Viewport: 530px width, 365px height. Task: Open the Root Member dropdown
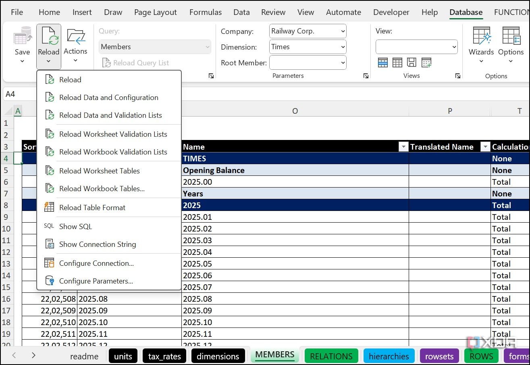coord(308,63)
